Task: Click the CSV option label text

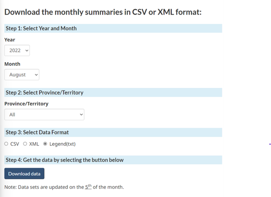Action: coord(15,144)
